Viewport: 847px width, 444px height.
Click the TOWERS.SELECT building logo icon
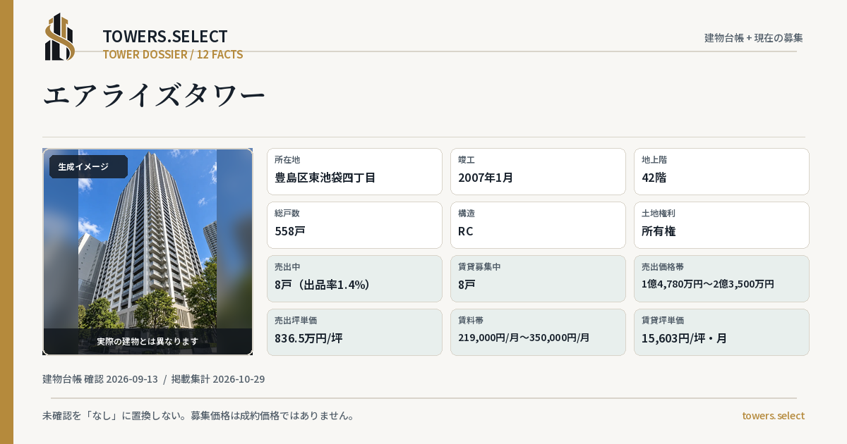60,37
